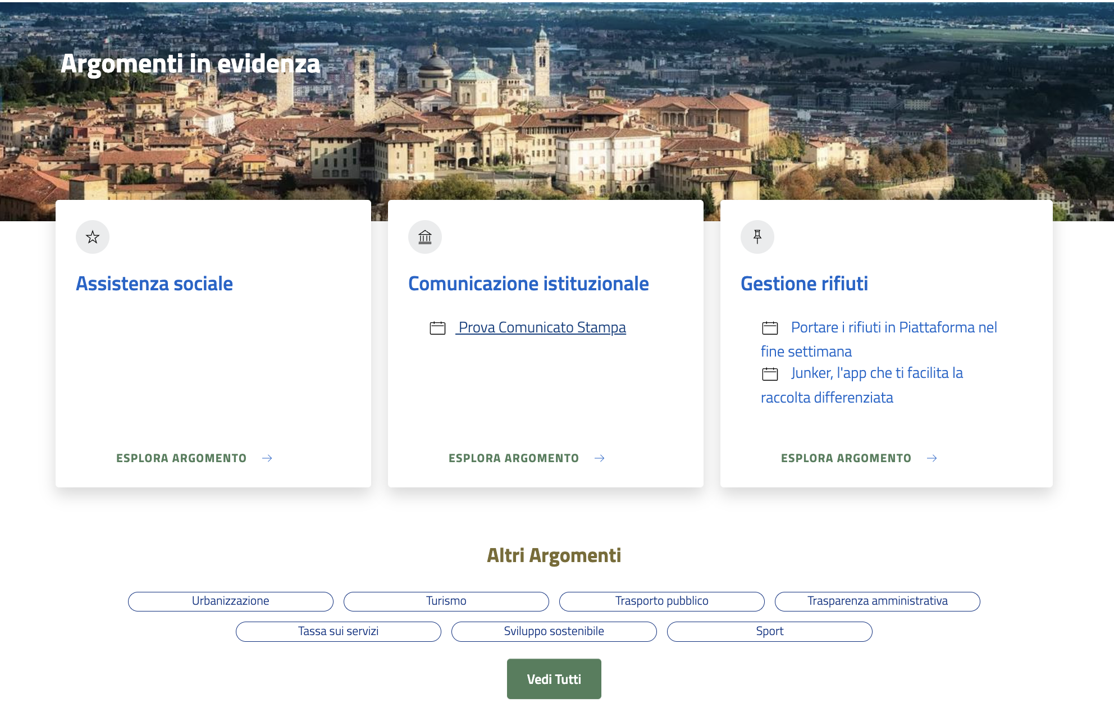Open the Comunicazione istituzionale heading link
Screen dimensions: 1114x712
coord(528,284)
